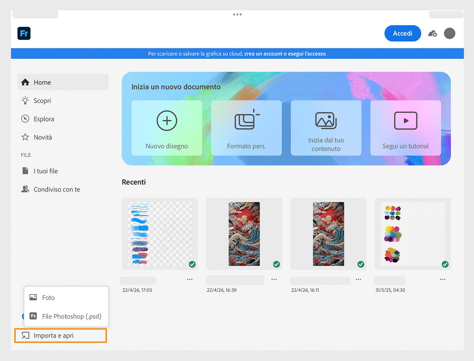Select Inizia dal tuo contenuto image icon
The image size is (474, 361).
pyautogui.click(x=326, y=121)
